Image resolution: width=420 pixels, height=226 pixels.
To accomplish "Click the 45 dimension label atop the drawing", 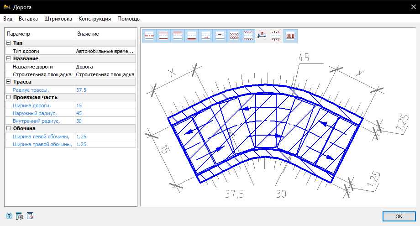I will [x=304, y=58].
